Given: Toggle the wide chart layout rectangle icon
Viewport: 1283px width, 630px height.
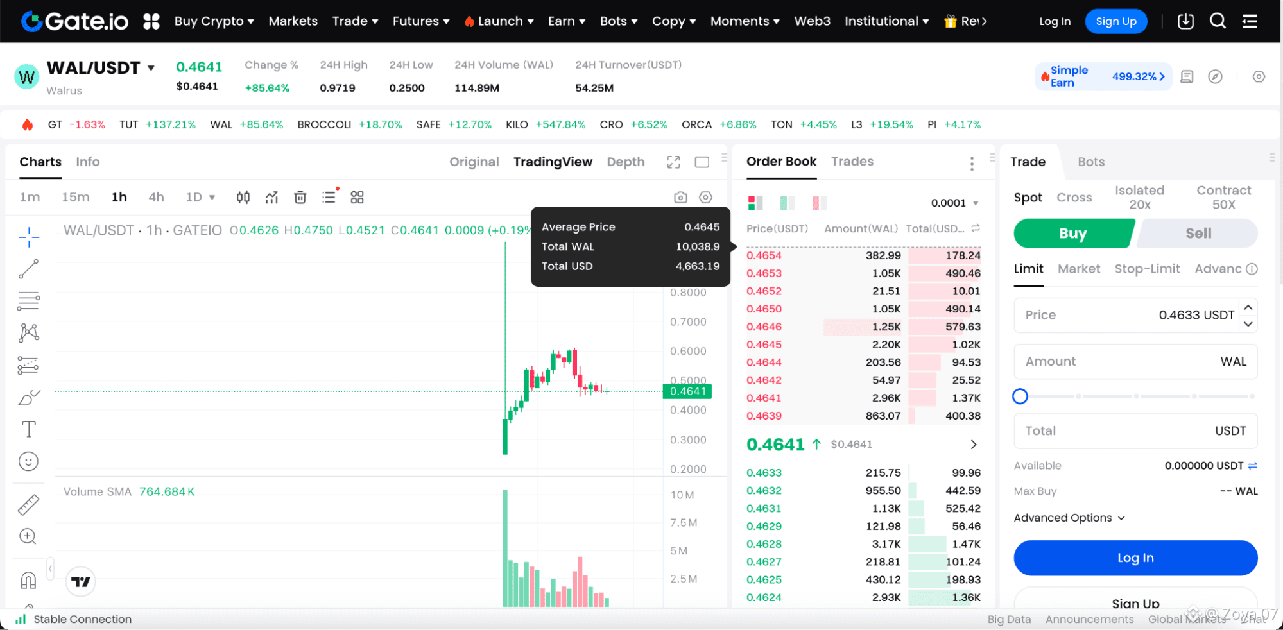Looking at the screenshot, I should (x=702, y=162).
